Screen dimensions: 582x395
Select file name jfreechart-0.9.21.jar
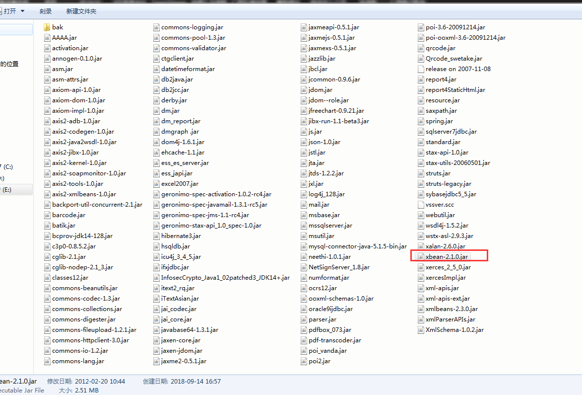[x=336, y=110]
